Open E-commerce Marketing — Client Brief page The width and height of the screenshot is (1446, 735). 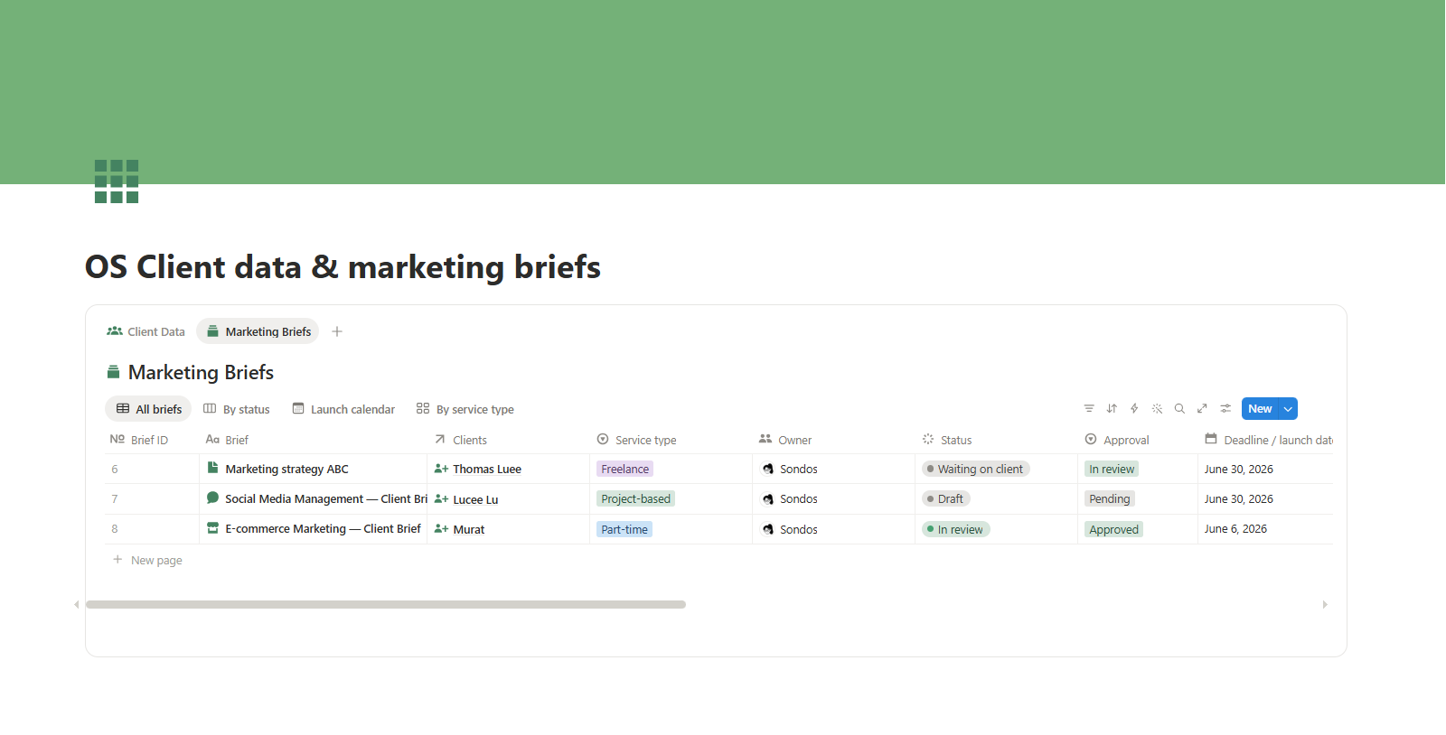(323, 528)
